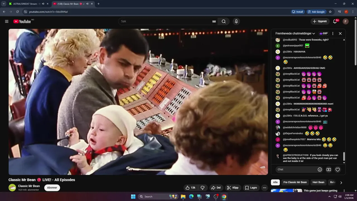
Task: Send a Super Chat with dollar icon
Action: [x=329, y=169]
